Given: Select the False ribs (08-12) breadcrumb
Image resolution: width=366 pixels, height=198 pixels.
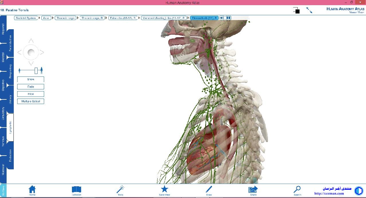Looking at the screenshot, I should (123, 18).
